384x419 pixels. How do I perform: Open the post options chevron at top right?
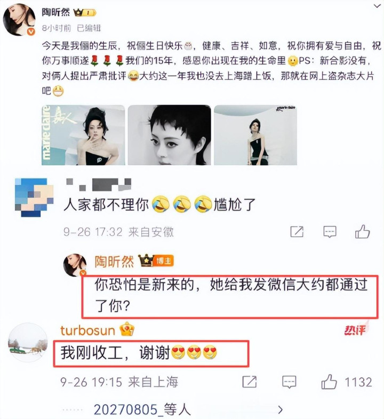377,6
